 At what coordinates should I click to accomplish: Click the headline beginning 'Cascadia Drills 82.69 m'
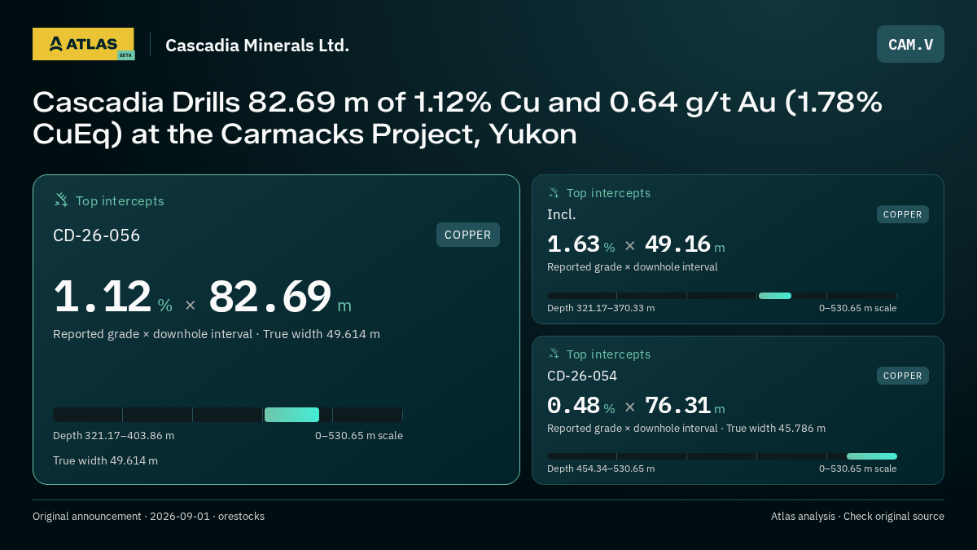pos(458,118)
